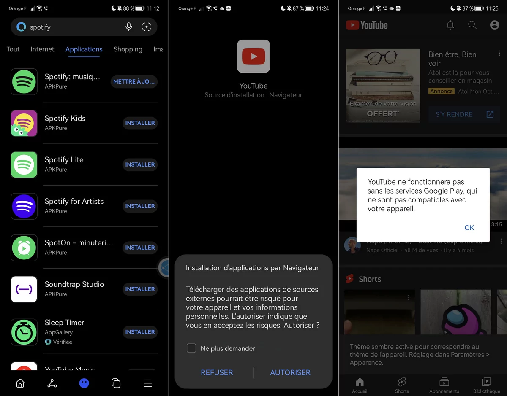This screenshot has height=396, width=507.
Task: Open YouTube Bibliothèque bottom tab
Action: [x=487, y=385]
